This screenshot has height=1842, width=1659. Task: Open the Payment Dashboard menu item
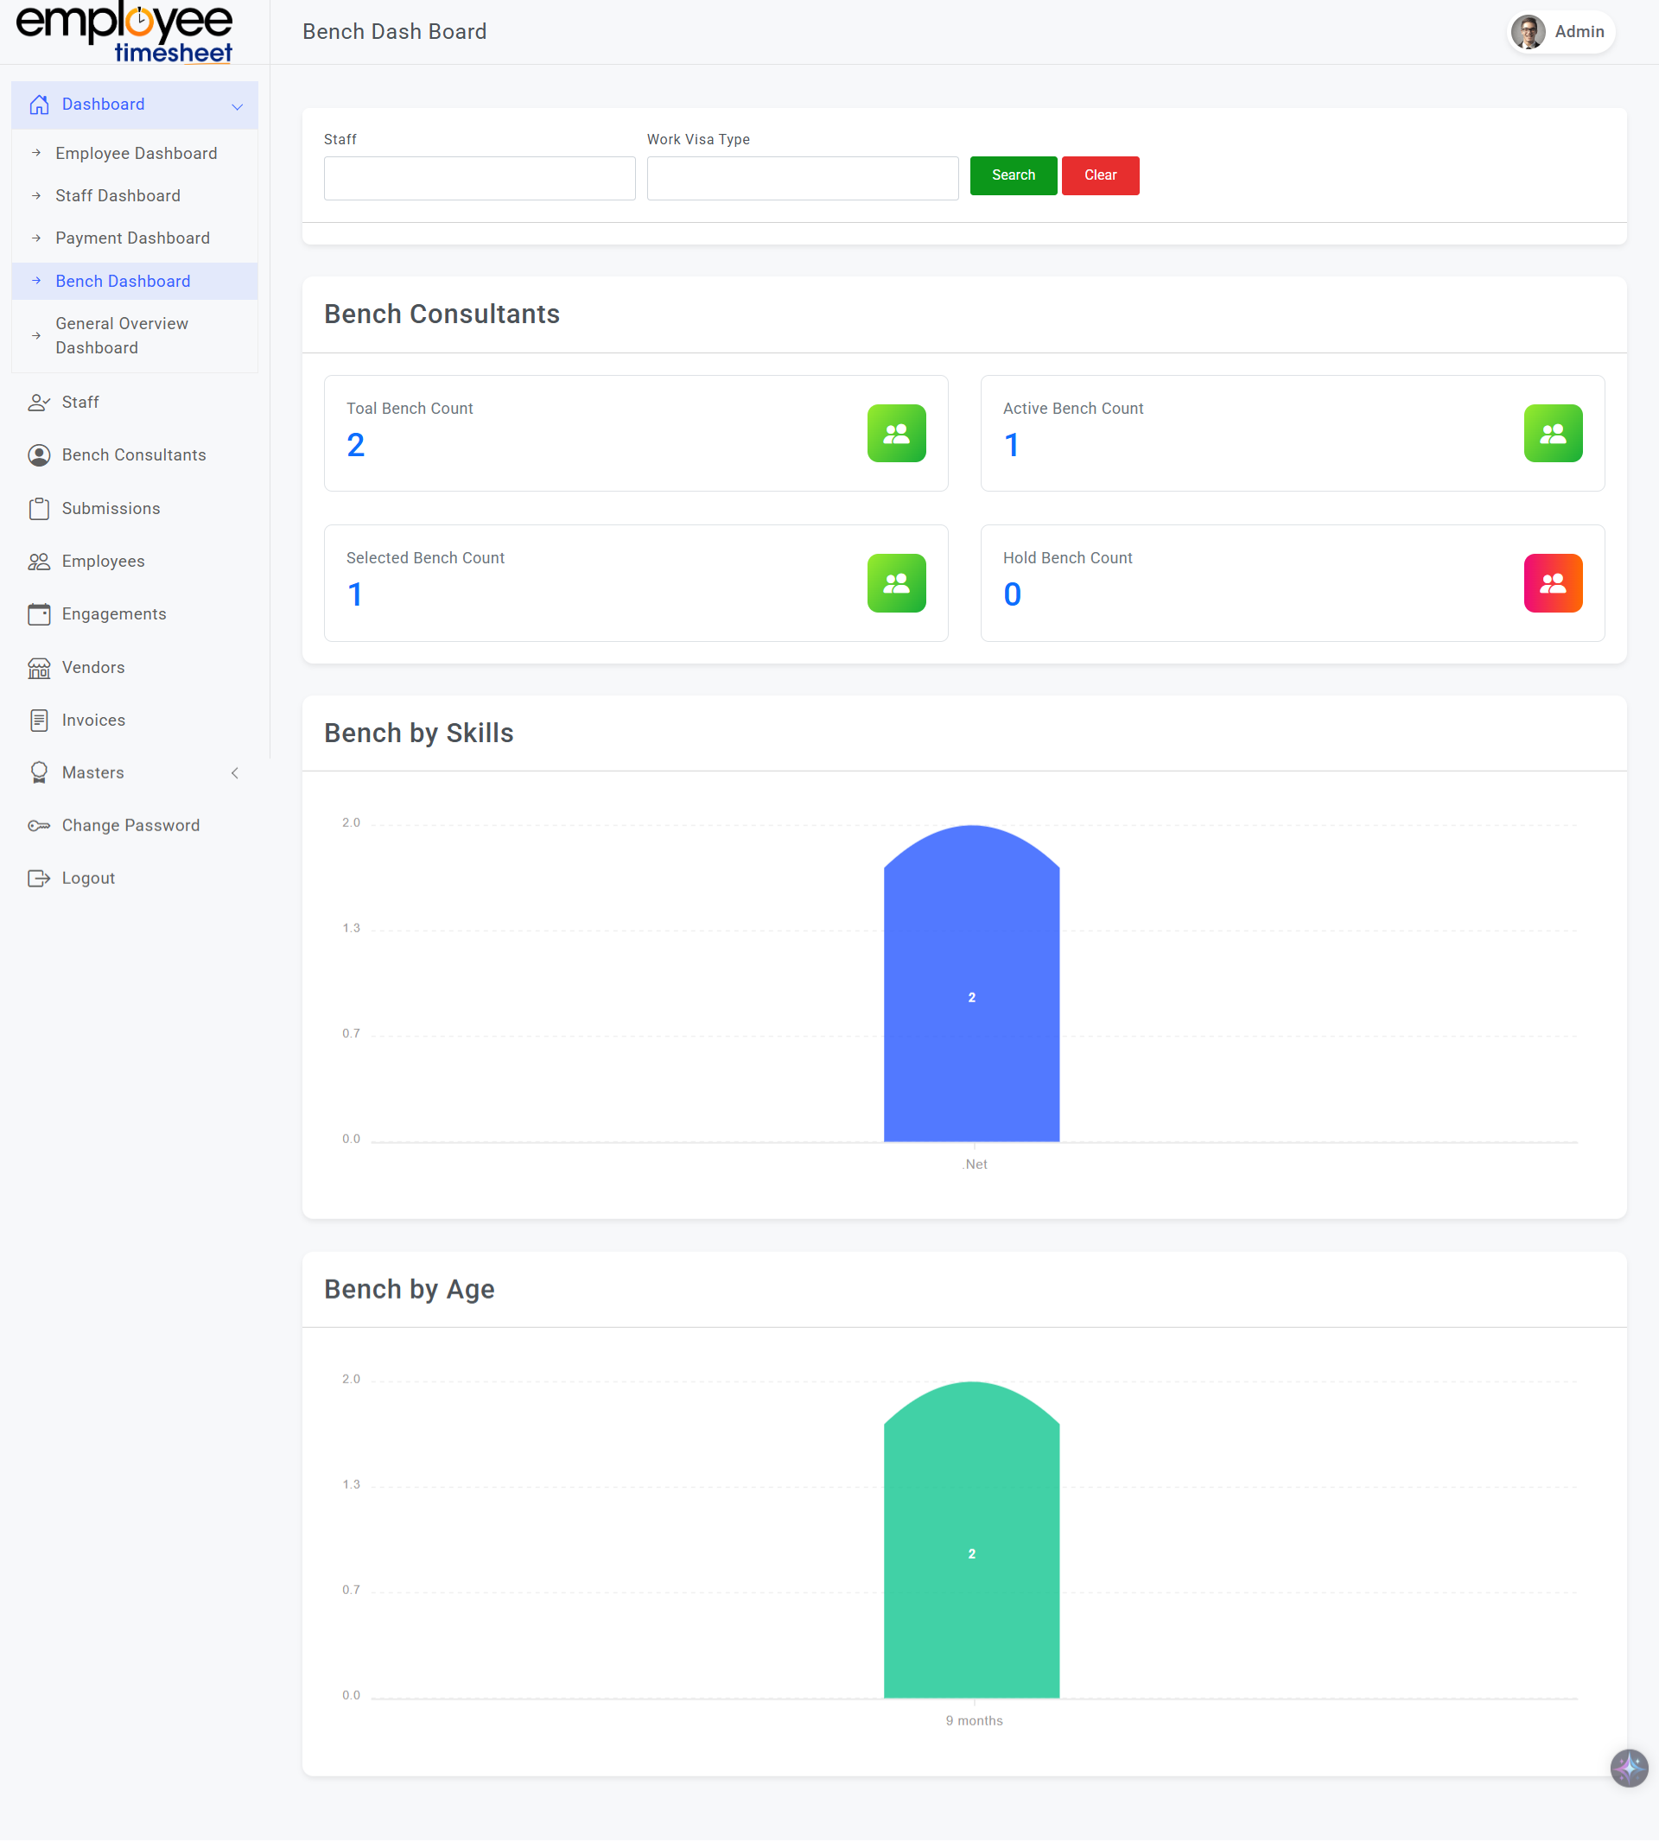(132, 238)
